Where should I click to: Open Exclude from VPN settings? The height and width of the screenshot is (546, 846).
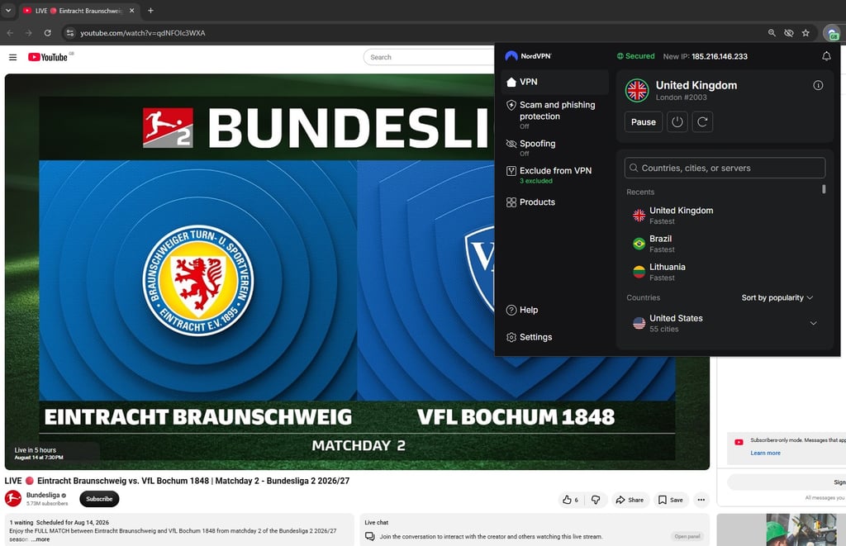[x=554, y=175]
